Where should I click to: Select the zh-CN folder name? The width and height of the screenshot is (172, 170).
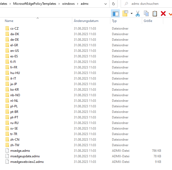click(15, 140)
